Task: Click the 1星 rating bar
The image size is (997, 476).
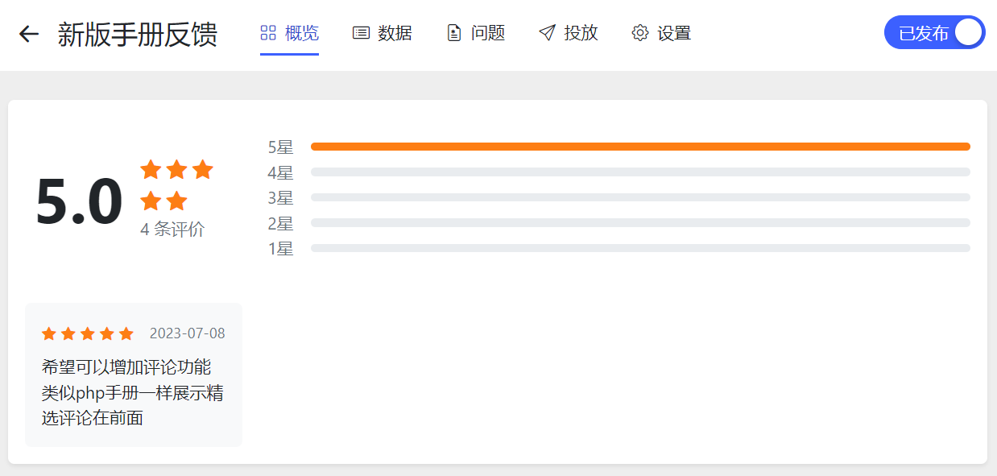Action: 640,248
